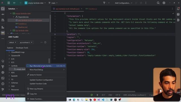Image resolution: width=181 pixels, height=102 pixels.
Task: Click the build solution hammer in toolbar
Action: click(x=104, y=3)
